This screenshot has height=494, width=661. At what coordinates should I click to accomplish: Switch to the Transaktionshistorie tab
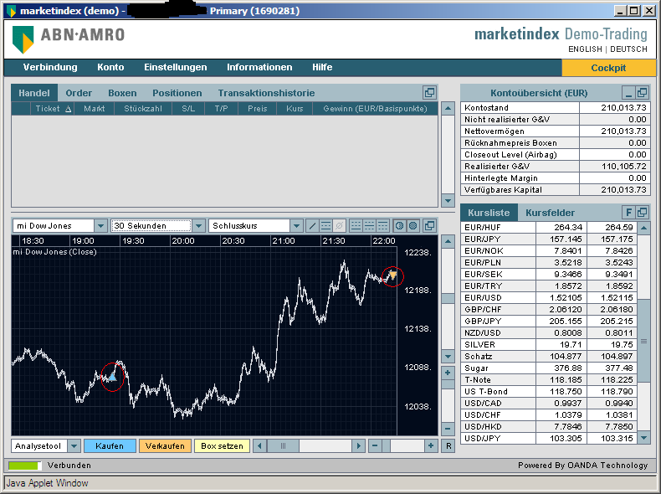[266, 93]
